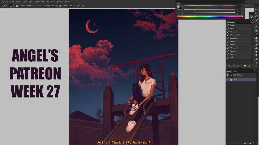Open the Layer menu
Viewport: 259px width, 145px height.
[25, 2]
